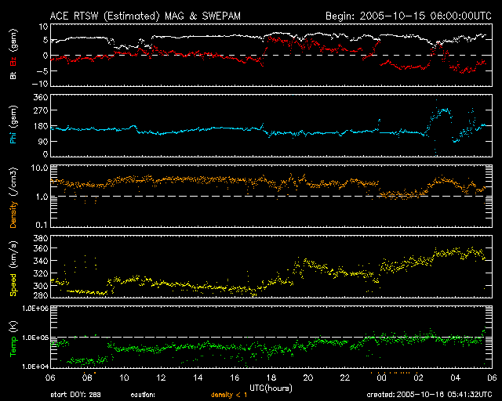Click the 320 tick on the Speed axis
The image size is (502, 401).
click(41, 273)
